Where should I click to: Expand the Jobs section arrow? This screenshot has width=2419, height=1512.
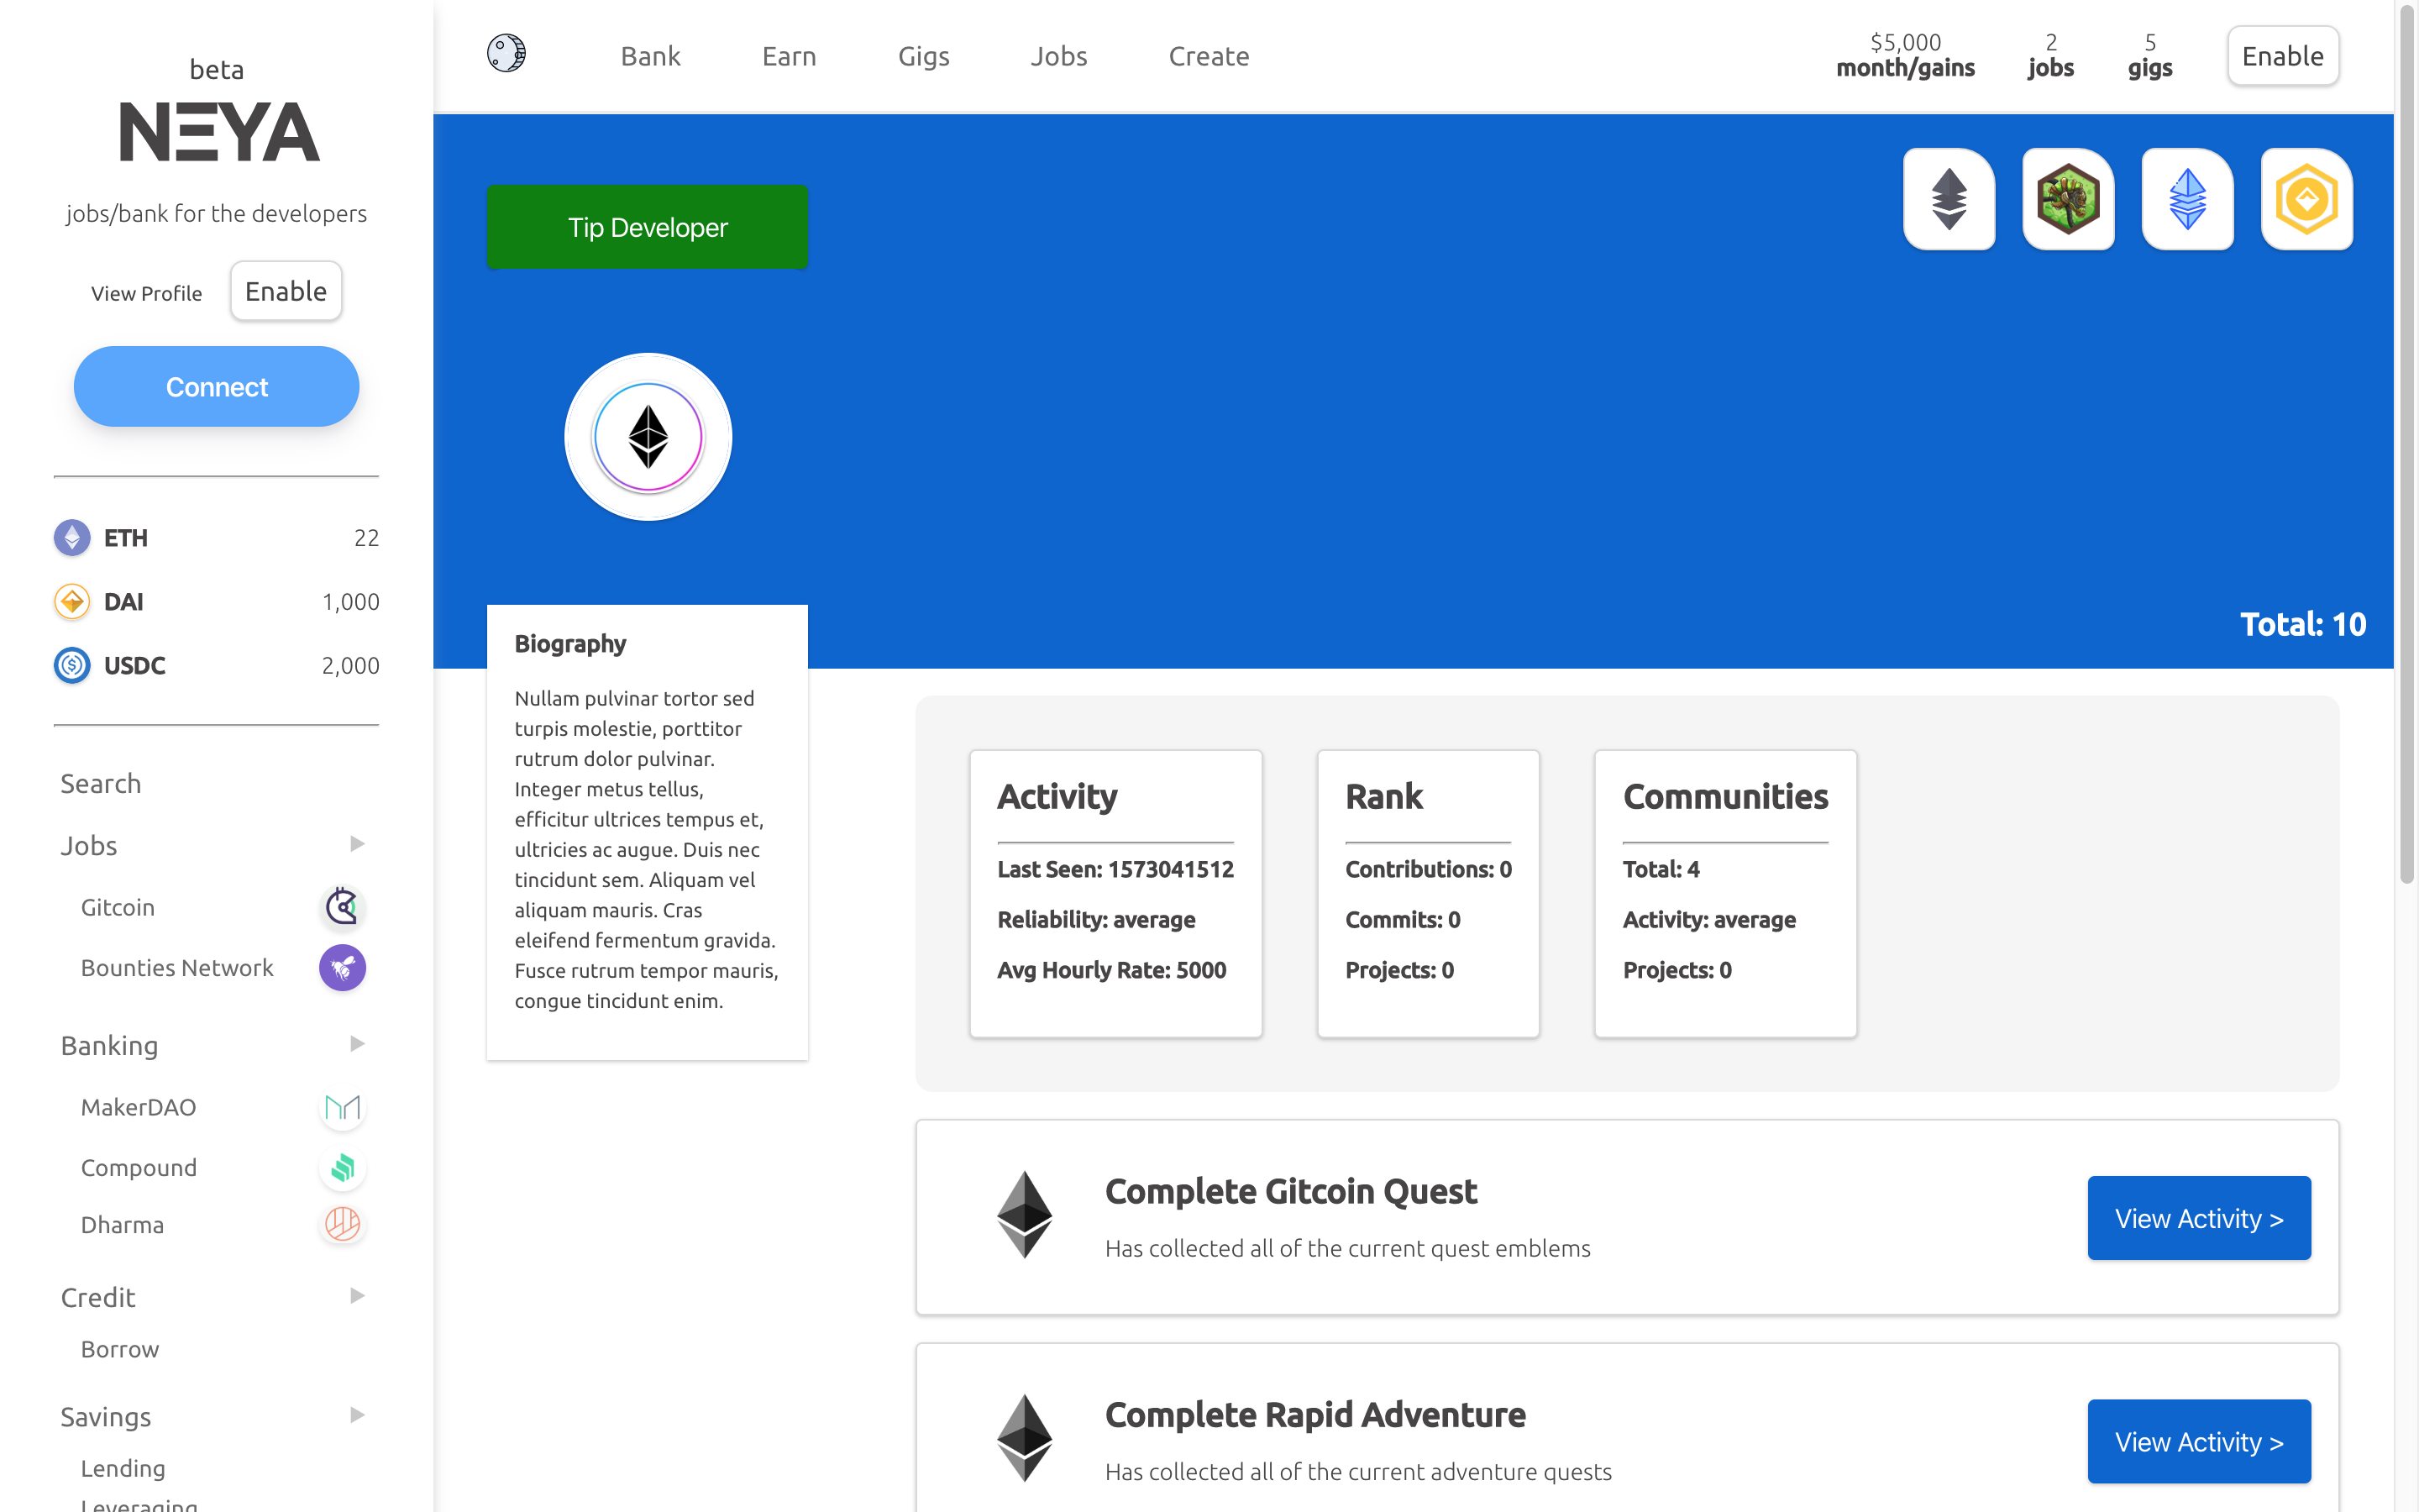pos(357,844)
